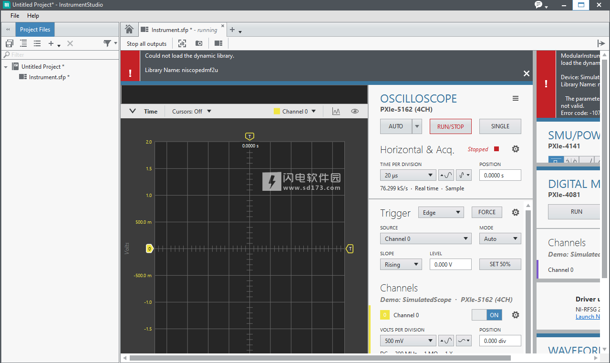Open the Help menu
Image resolution: width=610 pixels, height=363 pixels.
click(x=33, y=16)
